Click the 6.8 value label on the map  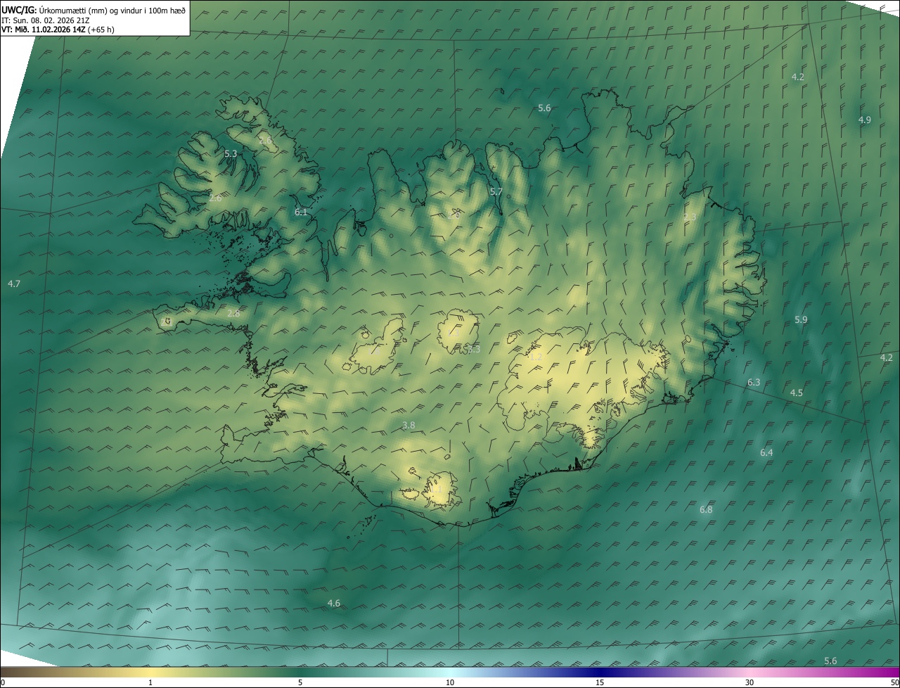click(x=706, y=509)
